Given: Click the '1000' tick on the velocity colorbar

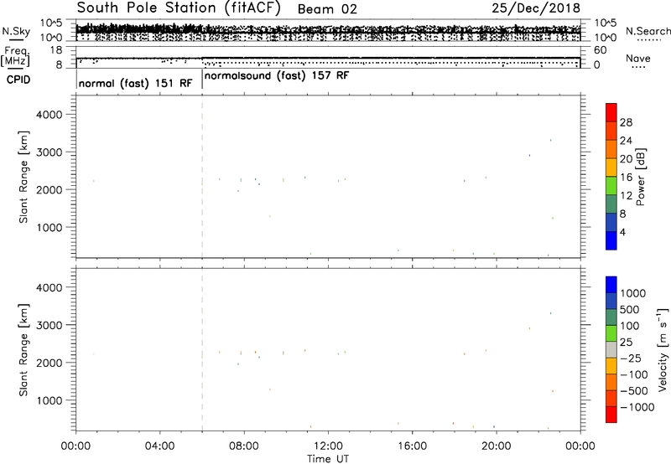Looking at the screenshot, I should click(633, 293).
